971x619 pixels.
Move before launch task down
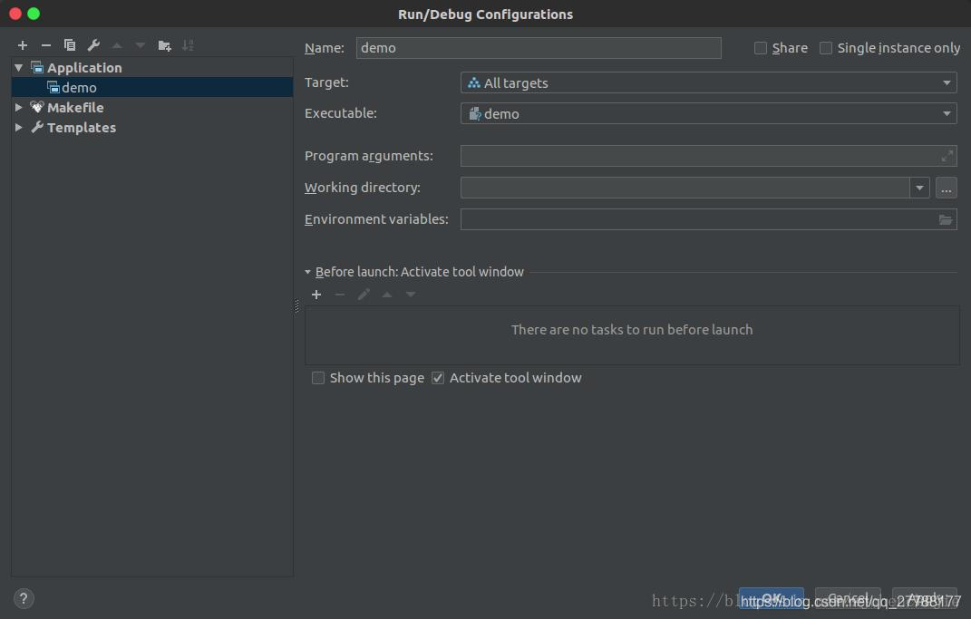tap(411, 295)
